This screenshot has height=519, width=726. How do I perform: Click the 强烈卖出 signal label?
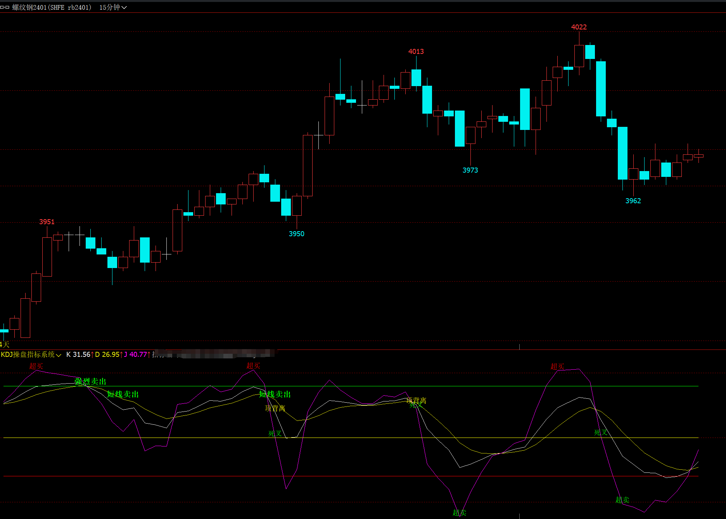pyautogui.click(x=90, y=382)
